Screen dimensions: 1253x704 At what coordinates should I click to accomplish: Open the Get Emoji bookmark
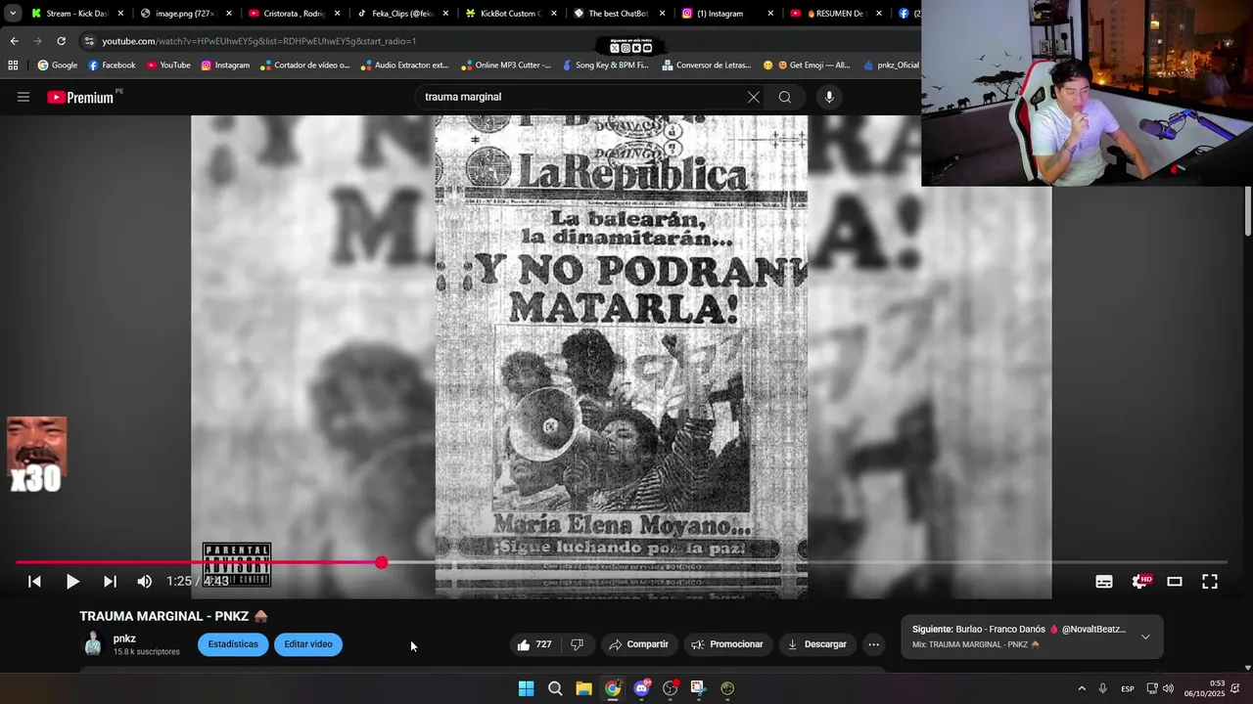807,66
